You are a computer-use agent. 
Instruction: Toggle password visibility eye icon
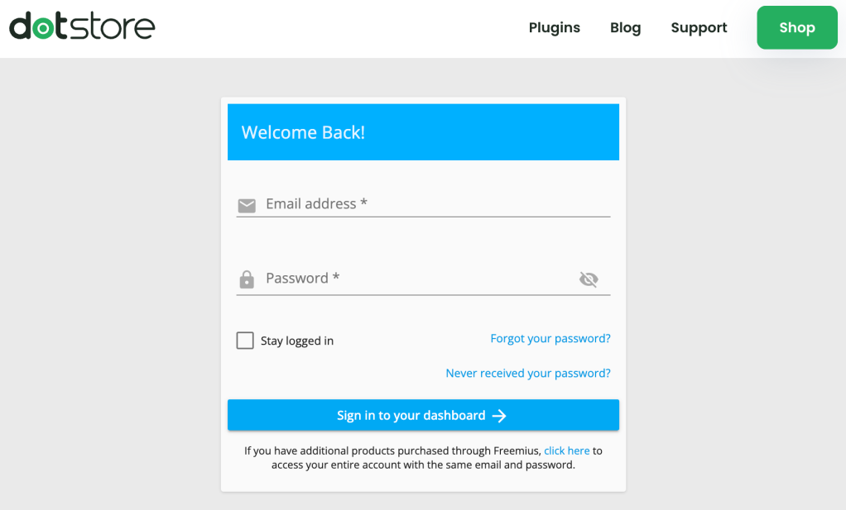(589, 279)
